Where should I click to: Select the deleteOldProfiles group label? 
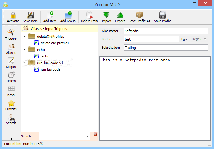point(51,37)
